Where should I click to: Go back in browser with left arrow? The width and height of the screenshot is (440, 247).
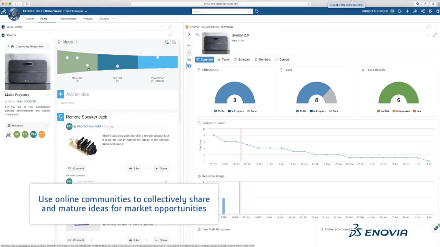pos(15,4)
